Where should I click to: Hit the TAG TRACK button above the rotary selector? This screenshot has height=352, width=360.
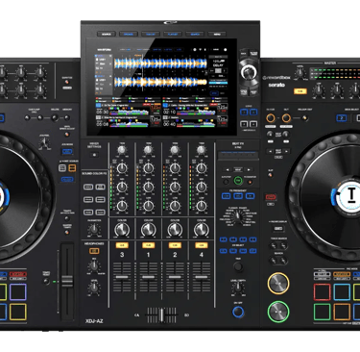click(253, 53)
